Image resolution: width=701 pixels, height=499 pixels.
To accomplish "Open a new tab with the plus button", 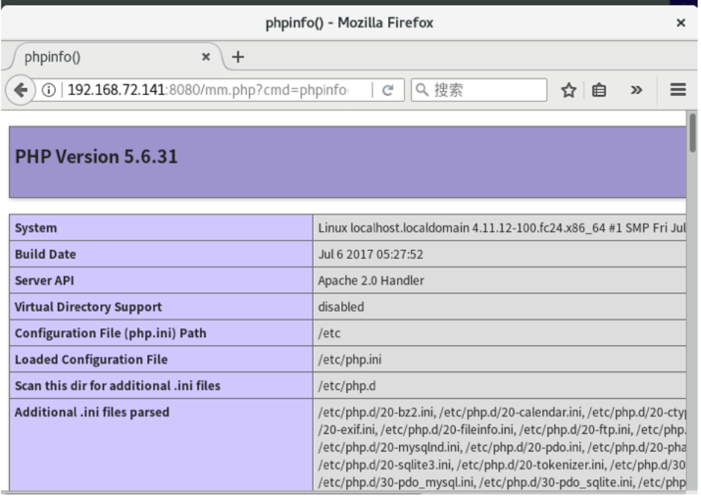I will point(238,56).
